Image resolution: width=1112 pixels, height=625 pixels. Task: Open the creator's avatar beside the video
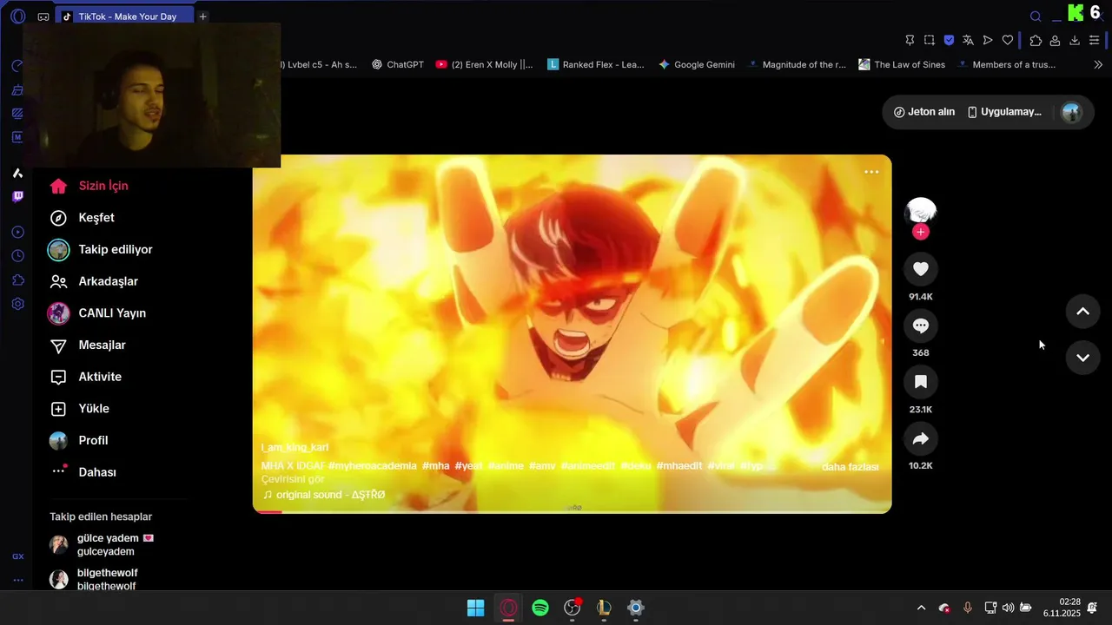pyautogui.click(x=921, y=212)
